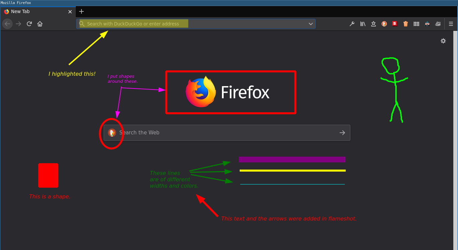This screenshot has height=250, width=458.
Task: Open the hooded figure with glasses extension
Action: pyautogui.click(x=427, y=24)
